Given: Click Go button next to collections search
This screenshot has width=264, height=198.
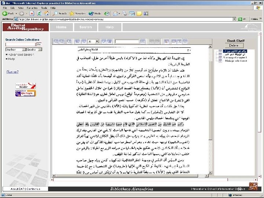Looking at the screenshot, I should pyautogui.click(x=39, y=44).
